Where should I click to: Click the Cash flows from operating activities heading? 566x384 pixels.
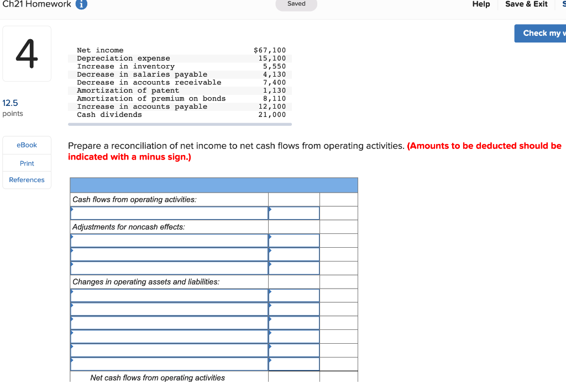(134, 200)
